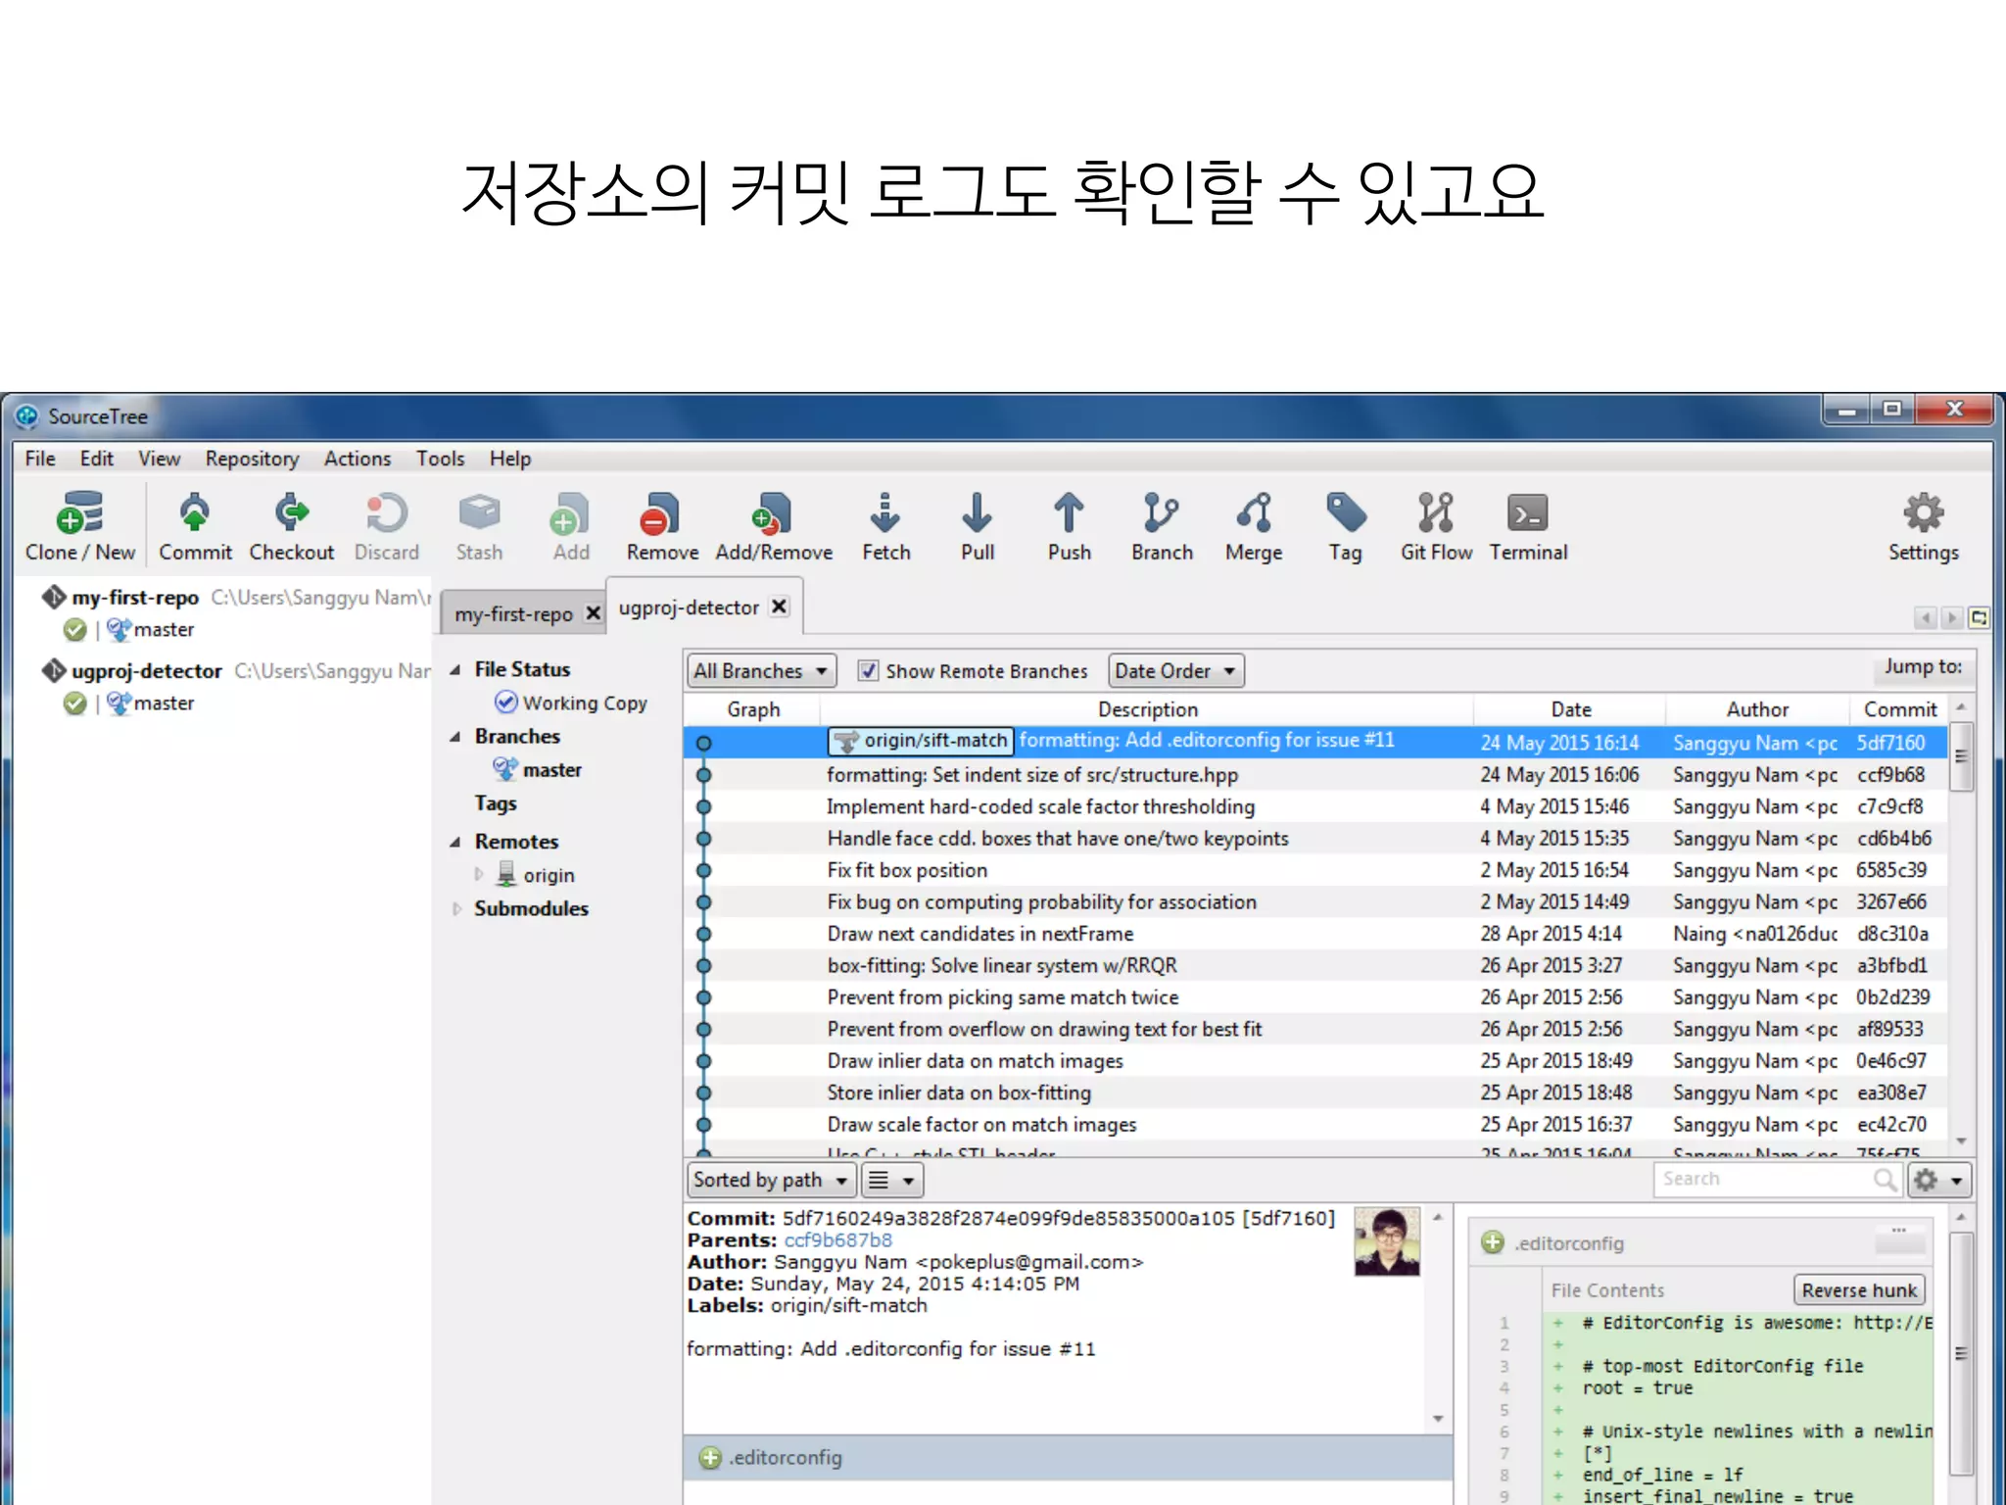
Task: Click the Description column header
Action: coord(1147,709)
